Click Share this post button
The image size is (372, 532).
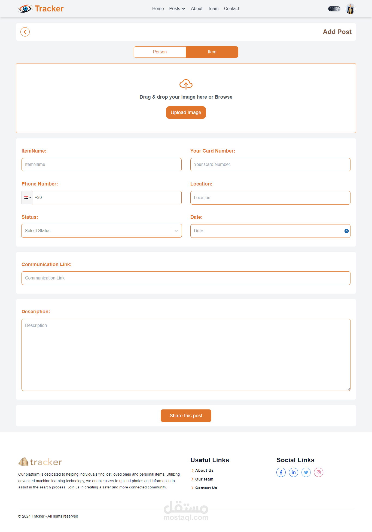click(x=186, y=416)
